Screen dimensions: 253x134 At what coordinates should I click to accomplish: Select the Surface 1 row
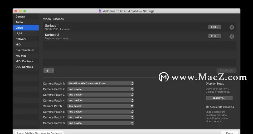140,27
